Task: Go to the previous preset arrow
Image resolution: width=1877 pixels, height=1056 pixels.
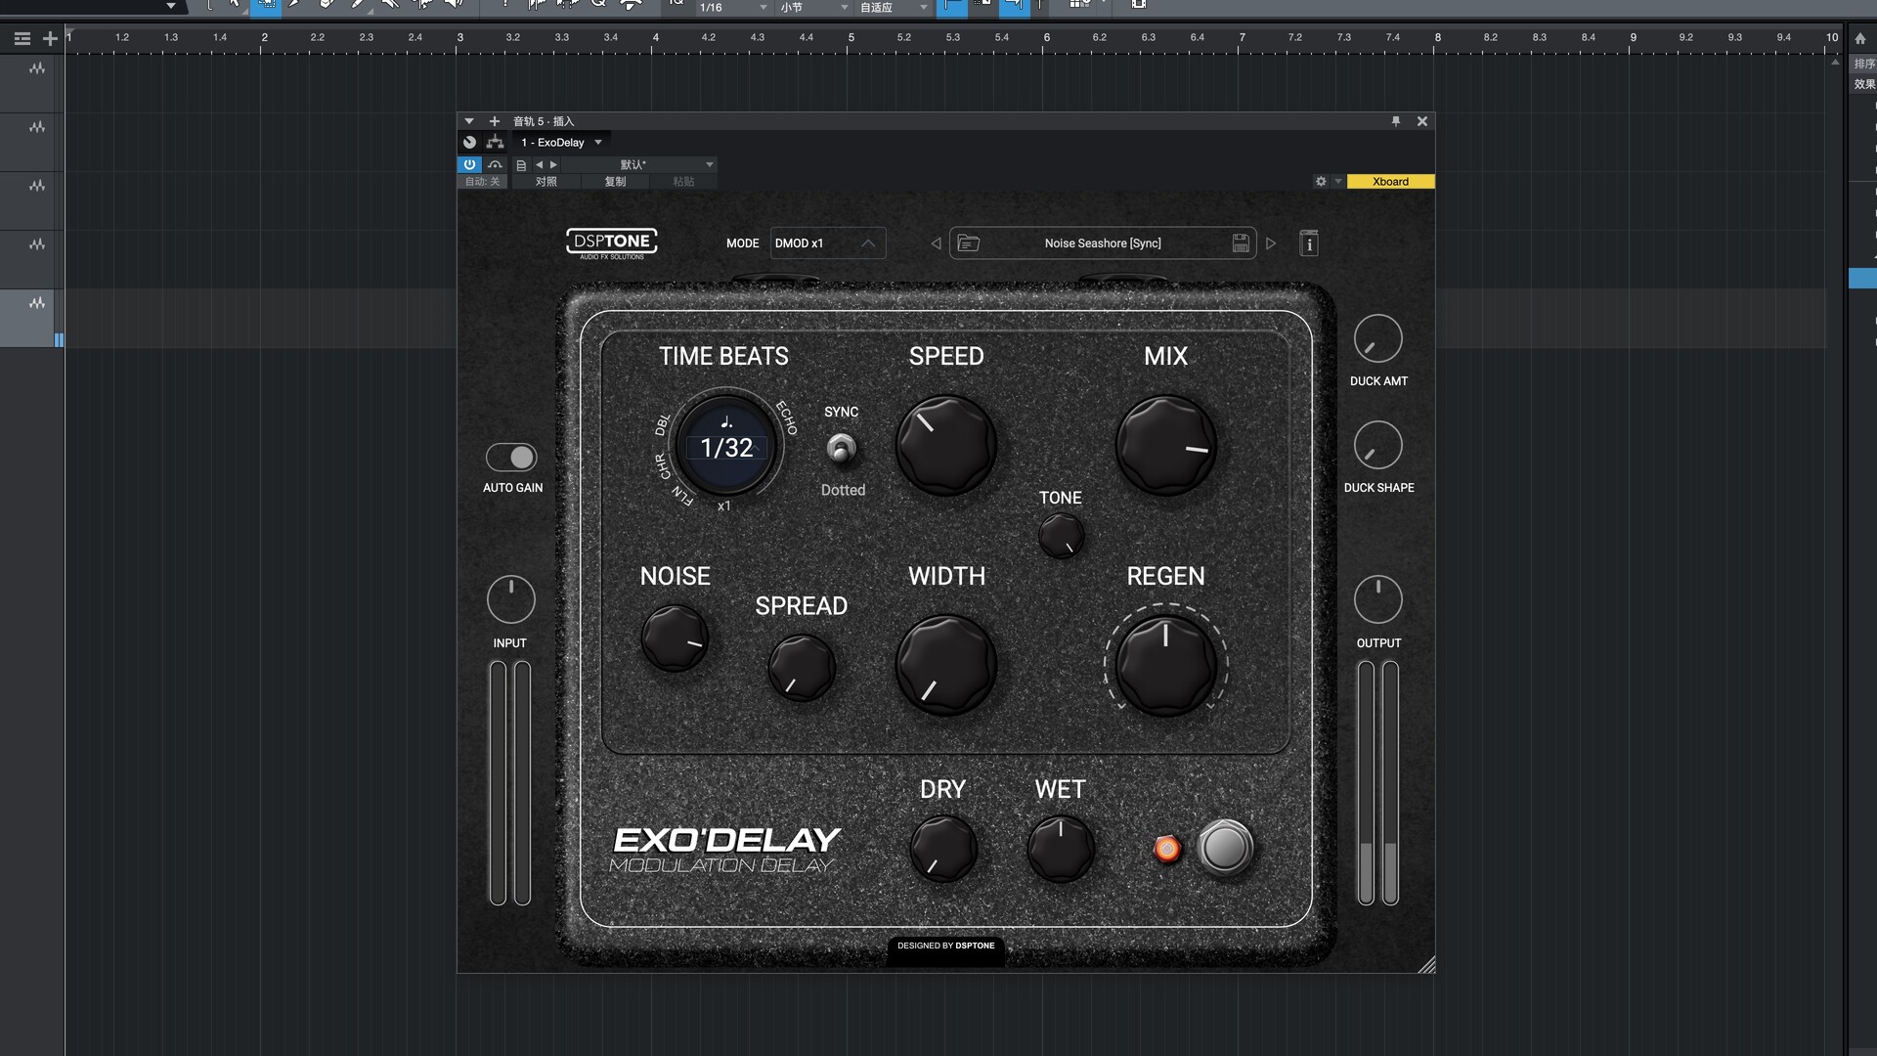Action: point(936,243)
